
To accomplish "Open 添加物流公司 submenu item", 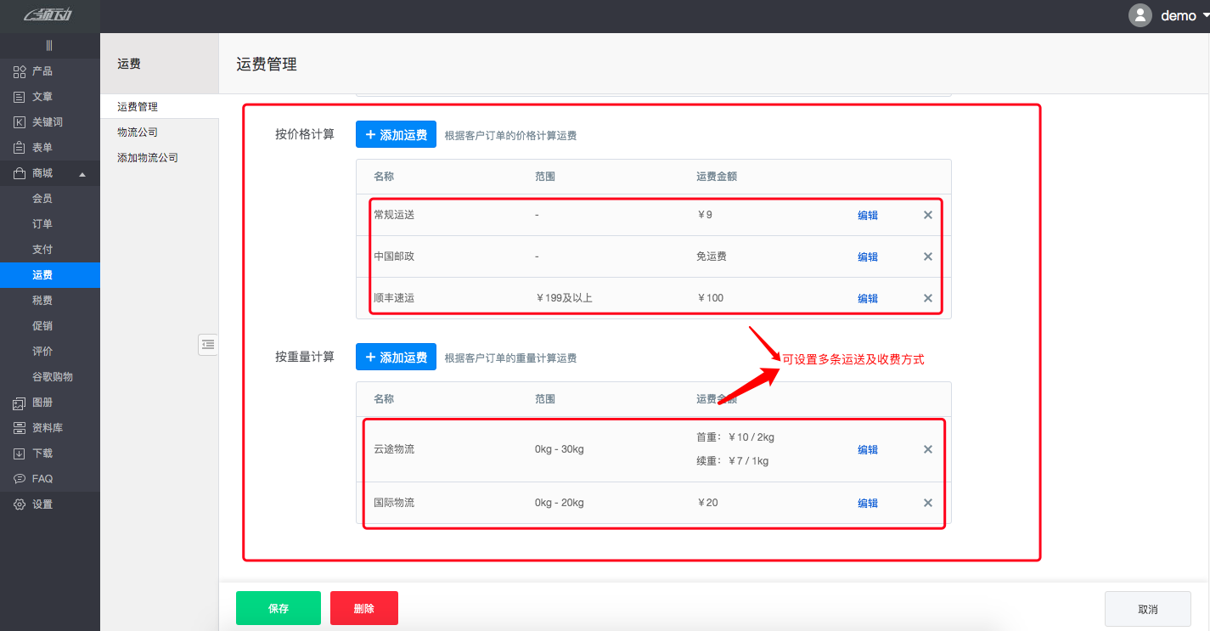I will click(x=148, y=158).
